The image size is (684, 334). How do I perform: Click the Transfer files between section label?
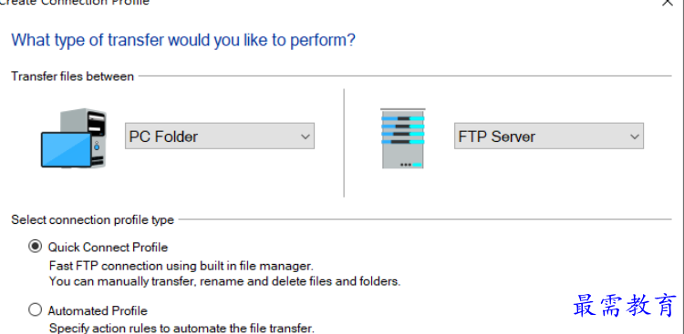[x=72, y=76]
